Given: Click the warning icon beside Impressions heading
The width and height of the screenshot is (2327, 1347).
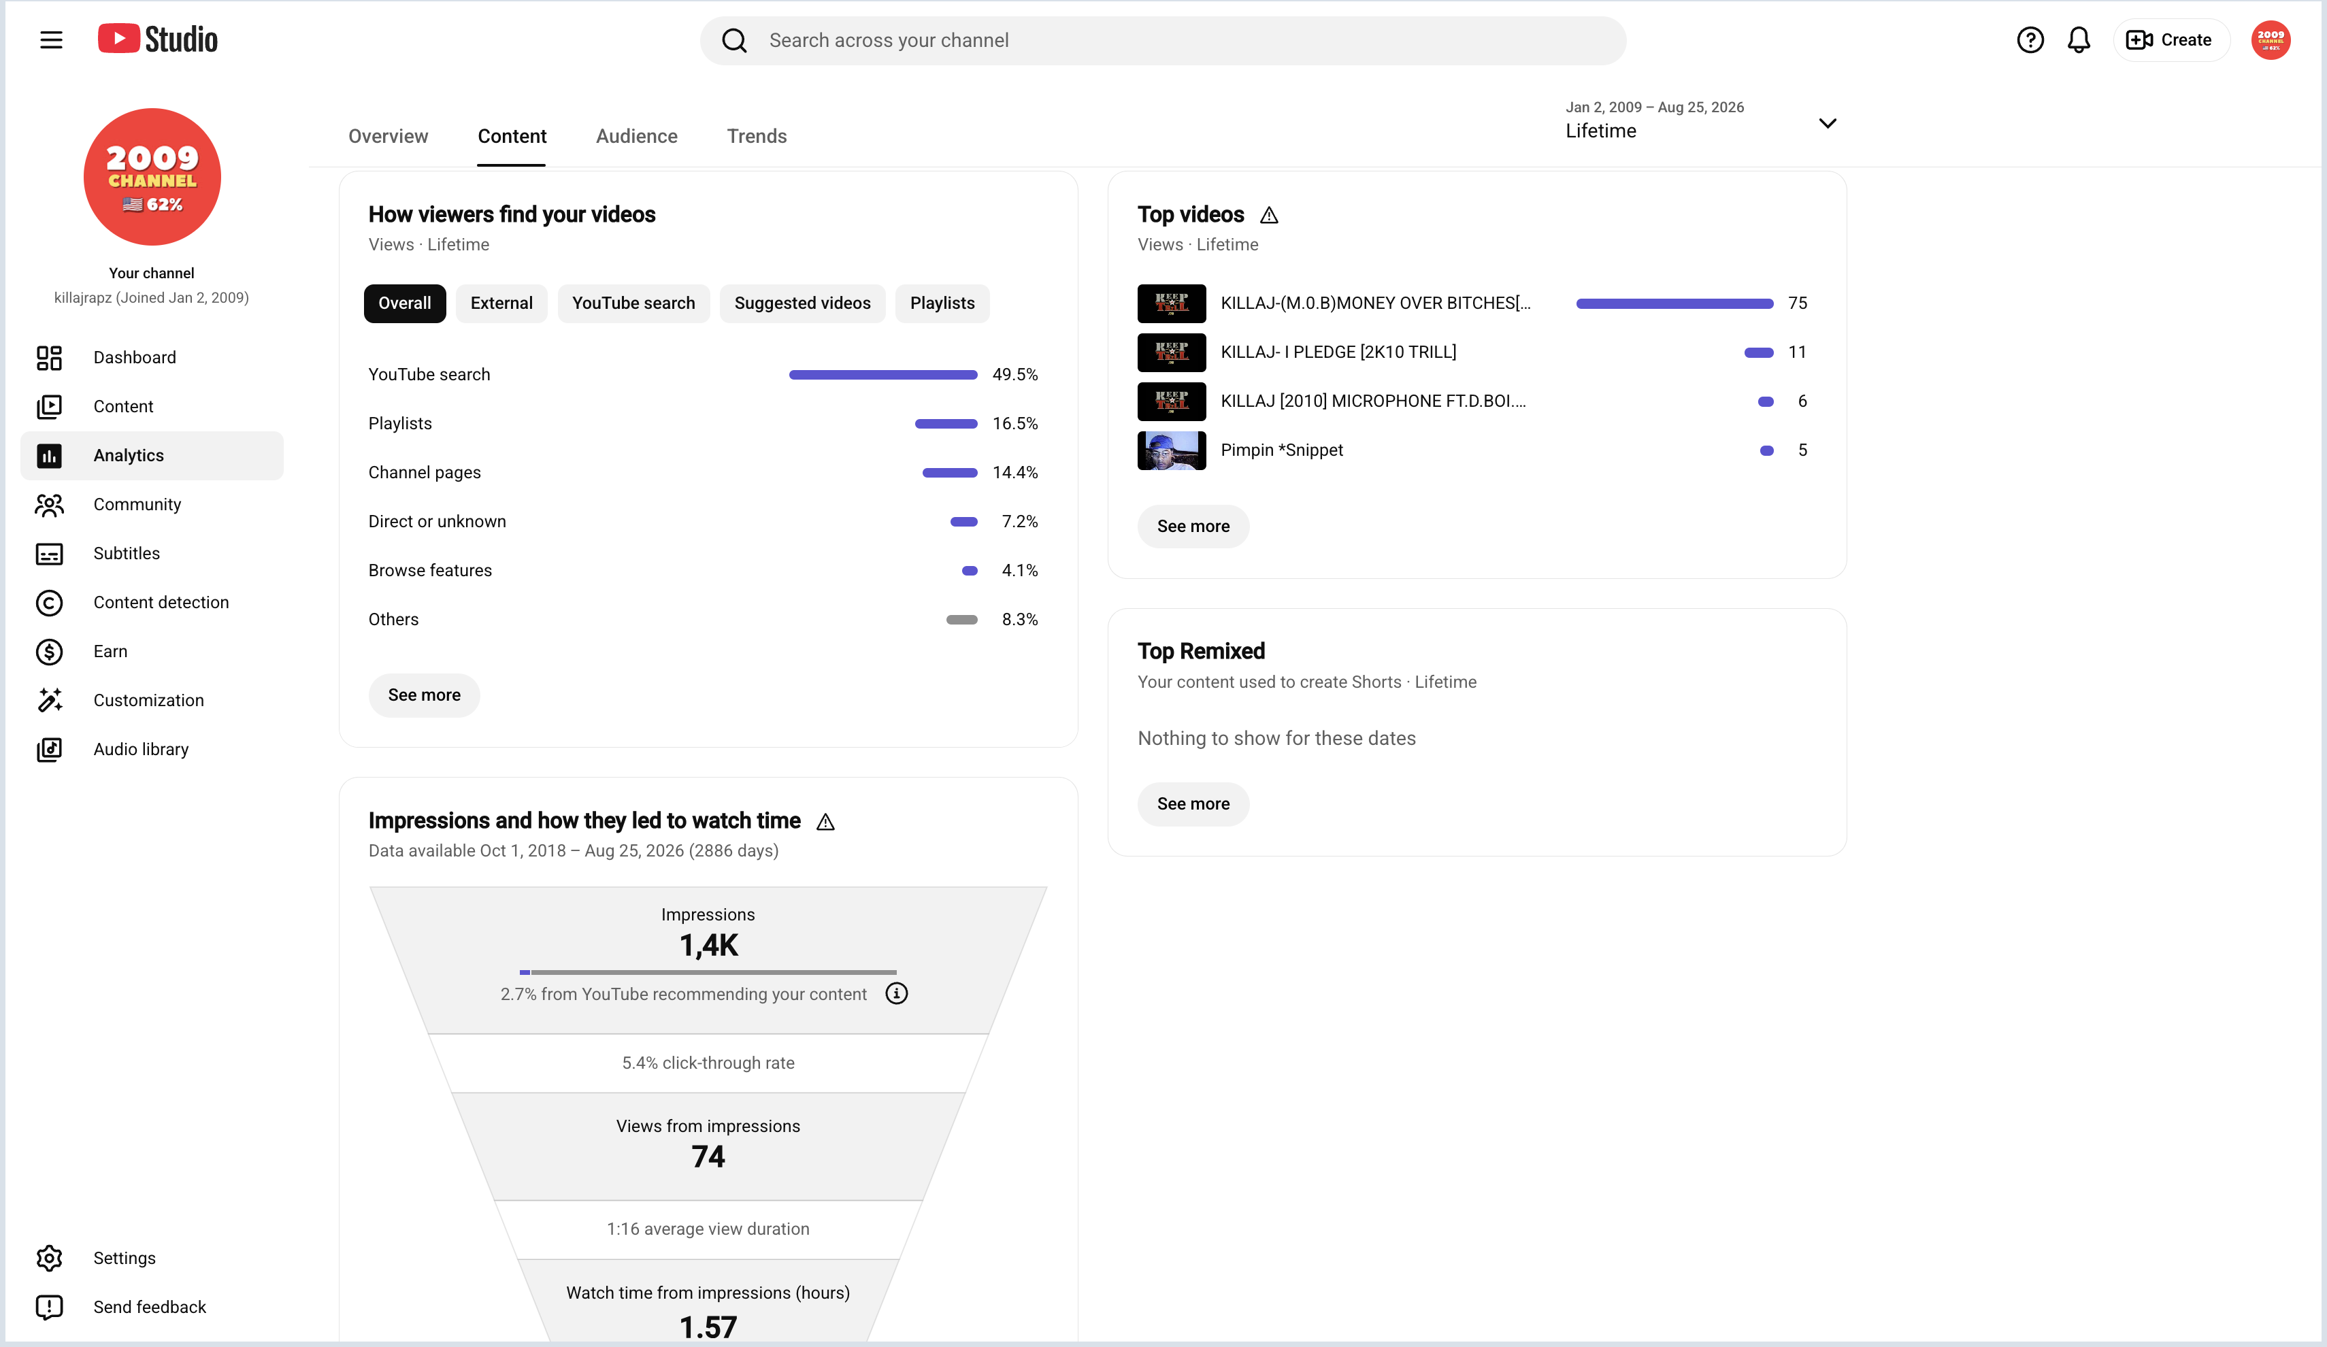Looking at the screenshot, I should click(x=825, y=822).
